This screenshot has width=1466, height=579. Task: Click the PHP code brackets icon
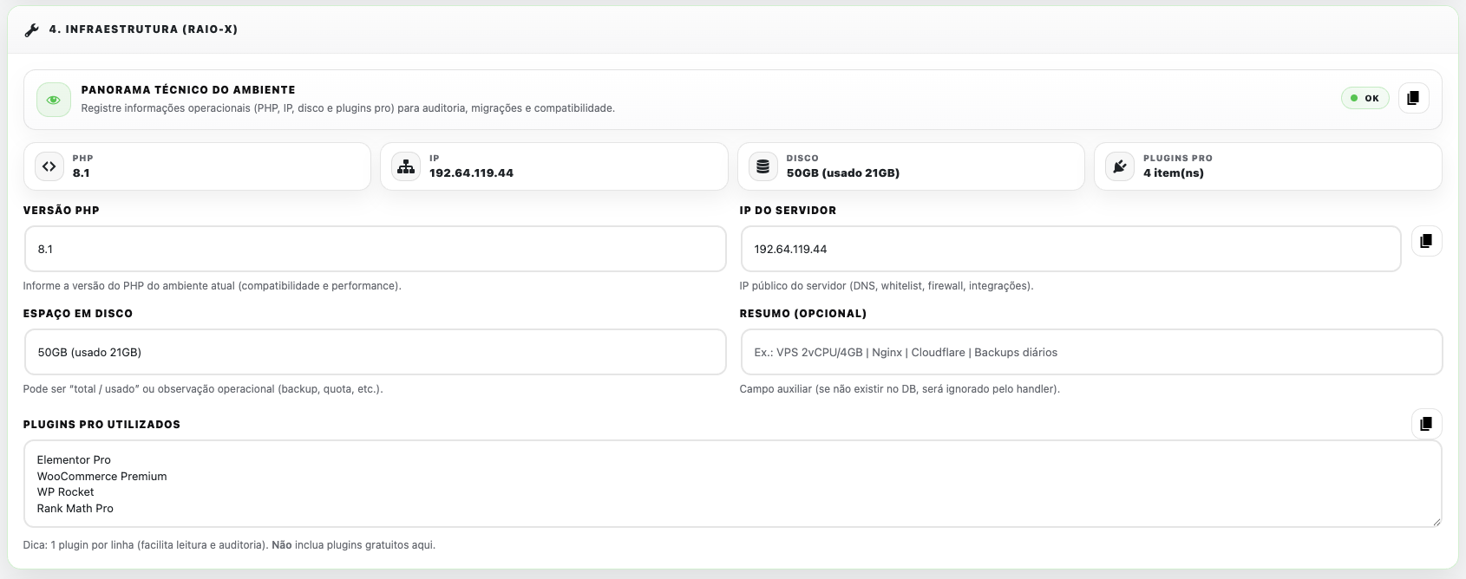coord(49,166)
